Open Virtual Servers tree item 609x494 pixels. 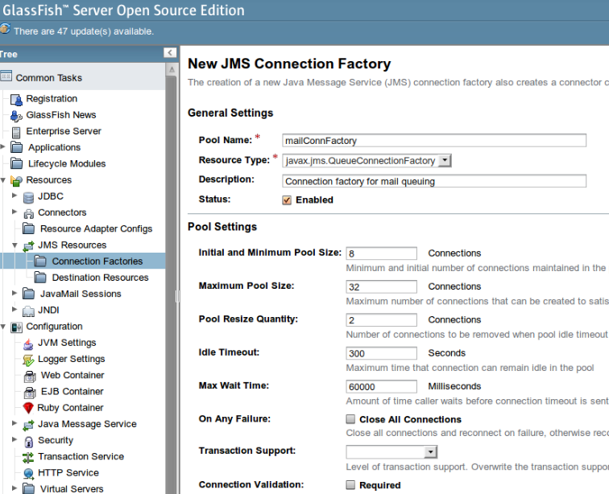point(72,489)
